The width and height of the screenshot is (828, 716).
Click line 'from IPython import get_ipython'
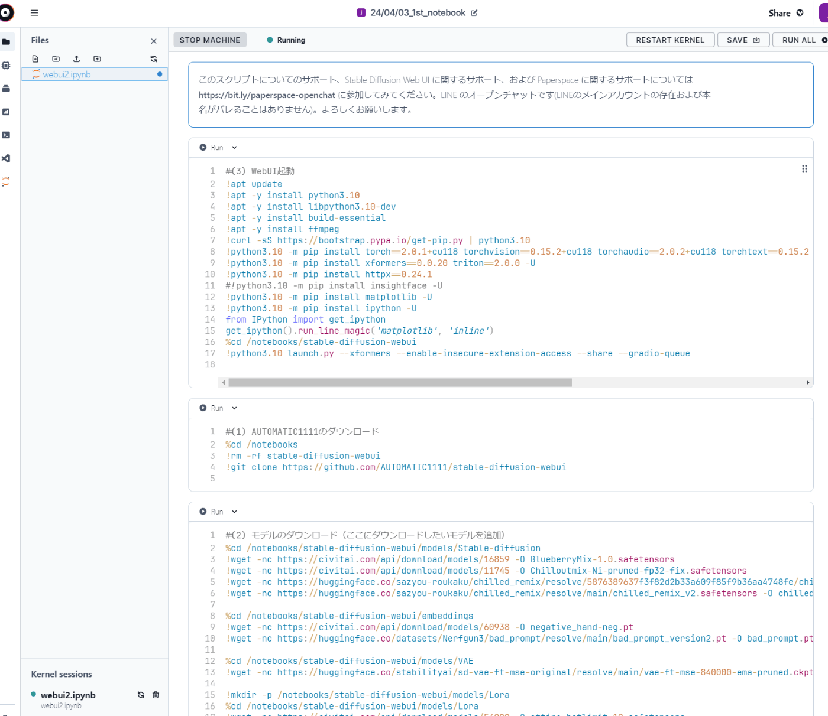pyautogui.click(x=305, y=320)
